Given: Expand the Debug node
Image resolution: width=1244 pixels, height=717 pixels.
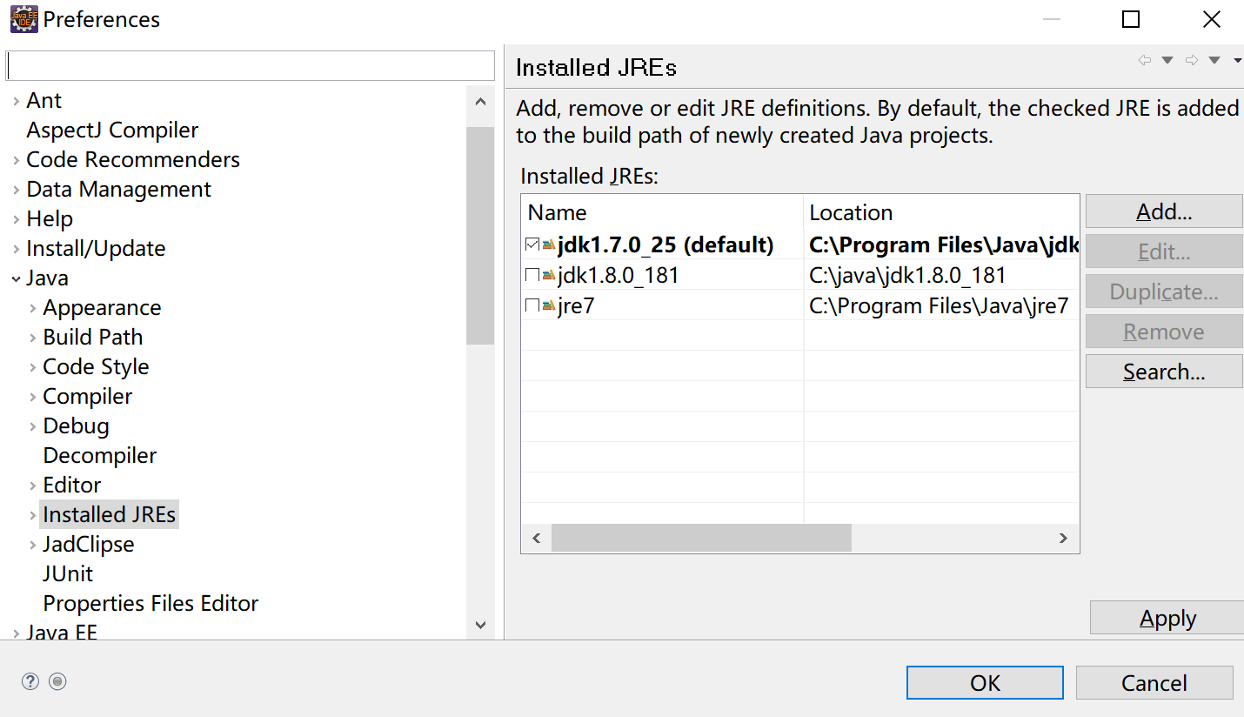Looking at the screenshot, I should pos(32,426).
